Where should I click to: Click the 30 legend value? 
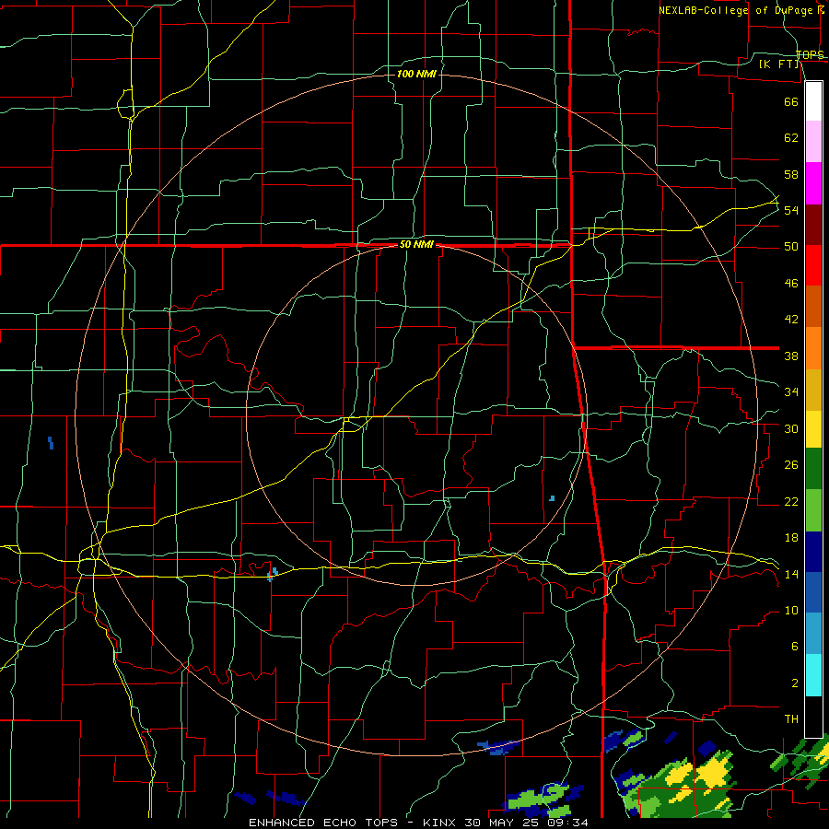791,428
